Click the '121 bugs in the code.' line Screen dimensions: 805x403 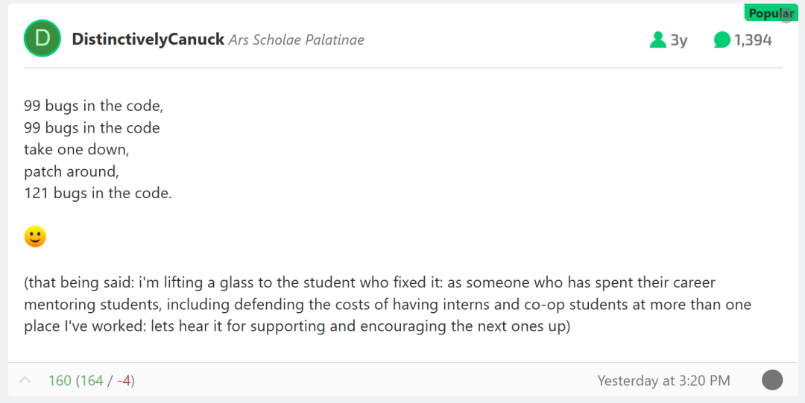click(98, 193)
